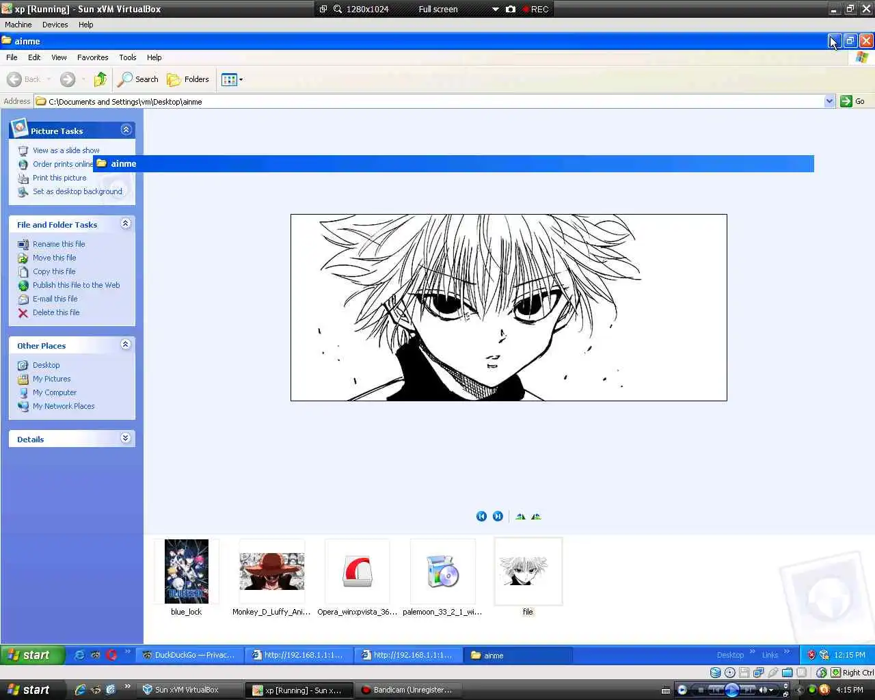Show the previous image in filmstrip

coord(481,516)
